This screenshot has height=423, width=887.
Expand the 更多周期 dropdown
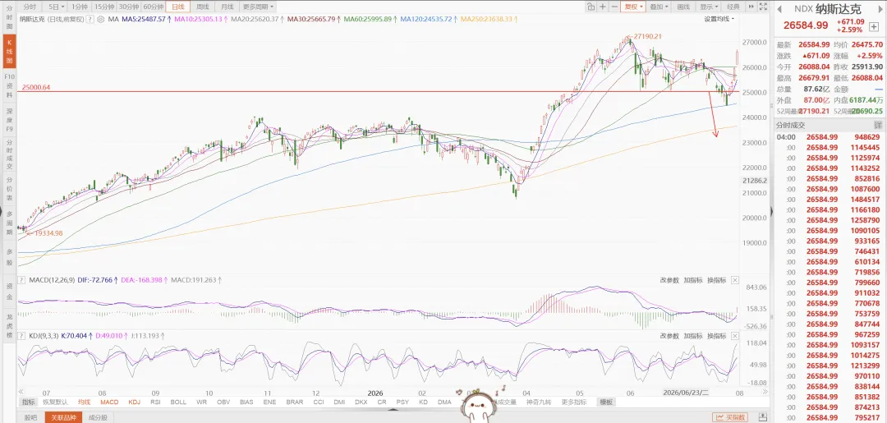258,7
